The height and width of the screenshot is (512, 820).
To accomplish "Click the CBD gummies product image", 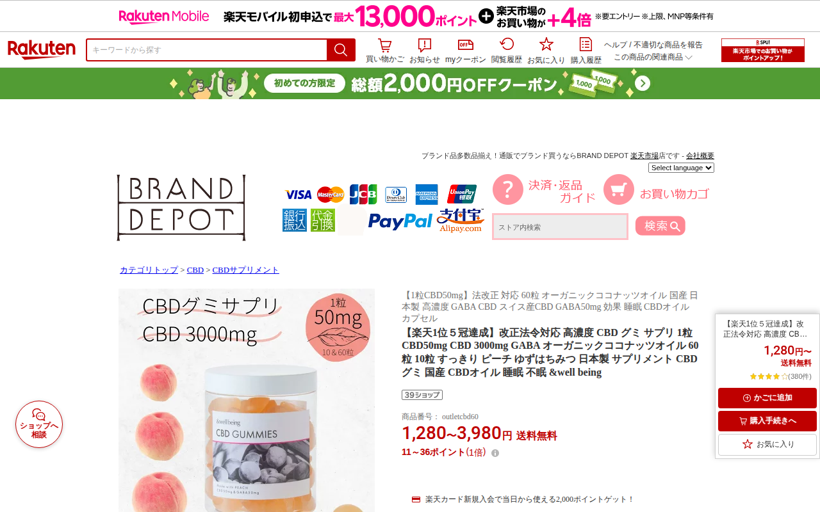I will click(x=247, y=400).
